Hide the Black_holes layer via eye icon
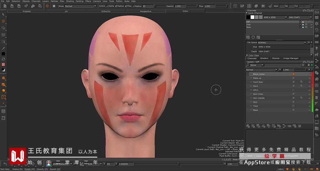 [251, 74]
